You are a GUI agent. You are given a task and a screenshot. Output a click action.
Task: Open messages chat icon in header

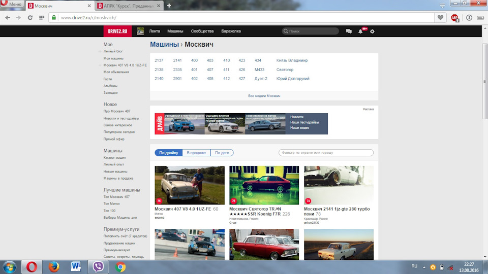[x=349, y=31]
